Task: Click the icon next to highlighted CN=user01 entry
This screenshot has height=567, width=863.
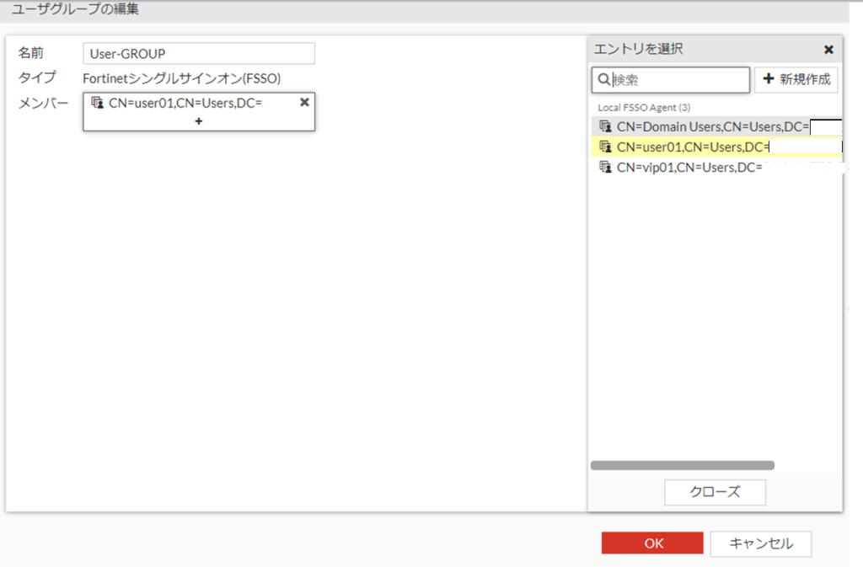Action: (604, 147)
